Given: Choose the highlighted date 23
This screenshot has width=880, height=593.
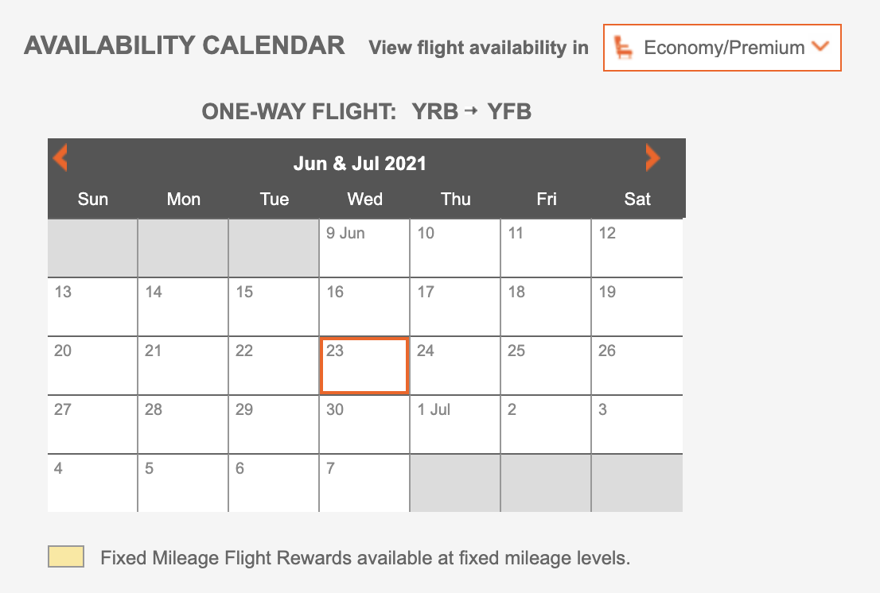Looking at the screenshot, I should 364,366.
